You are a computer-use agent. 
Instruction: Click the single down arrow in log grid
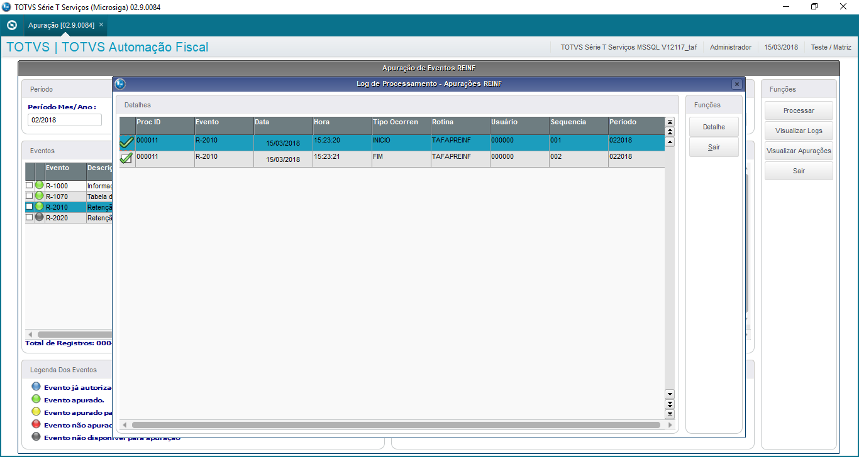tap(670, 394)
